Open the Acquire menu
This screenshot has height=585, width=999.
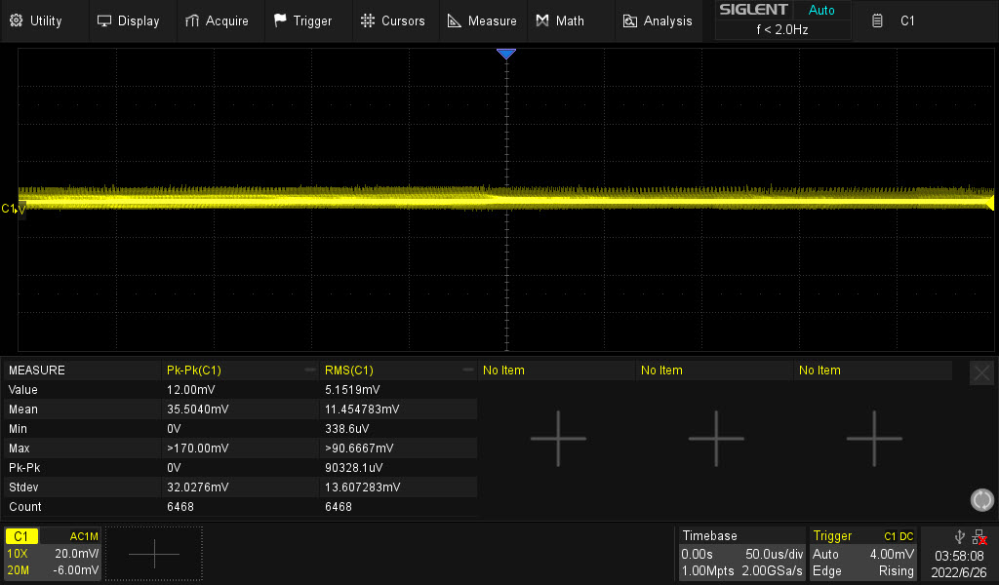(x=217, y=20)
